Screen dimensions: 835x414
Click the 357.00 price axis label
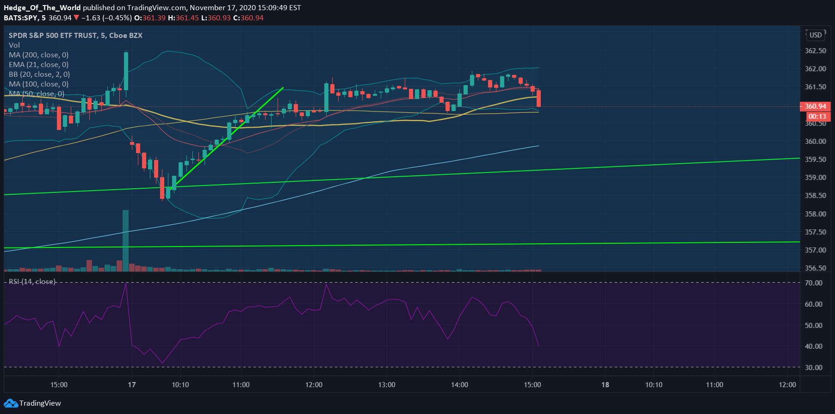816,250
